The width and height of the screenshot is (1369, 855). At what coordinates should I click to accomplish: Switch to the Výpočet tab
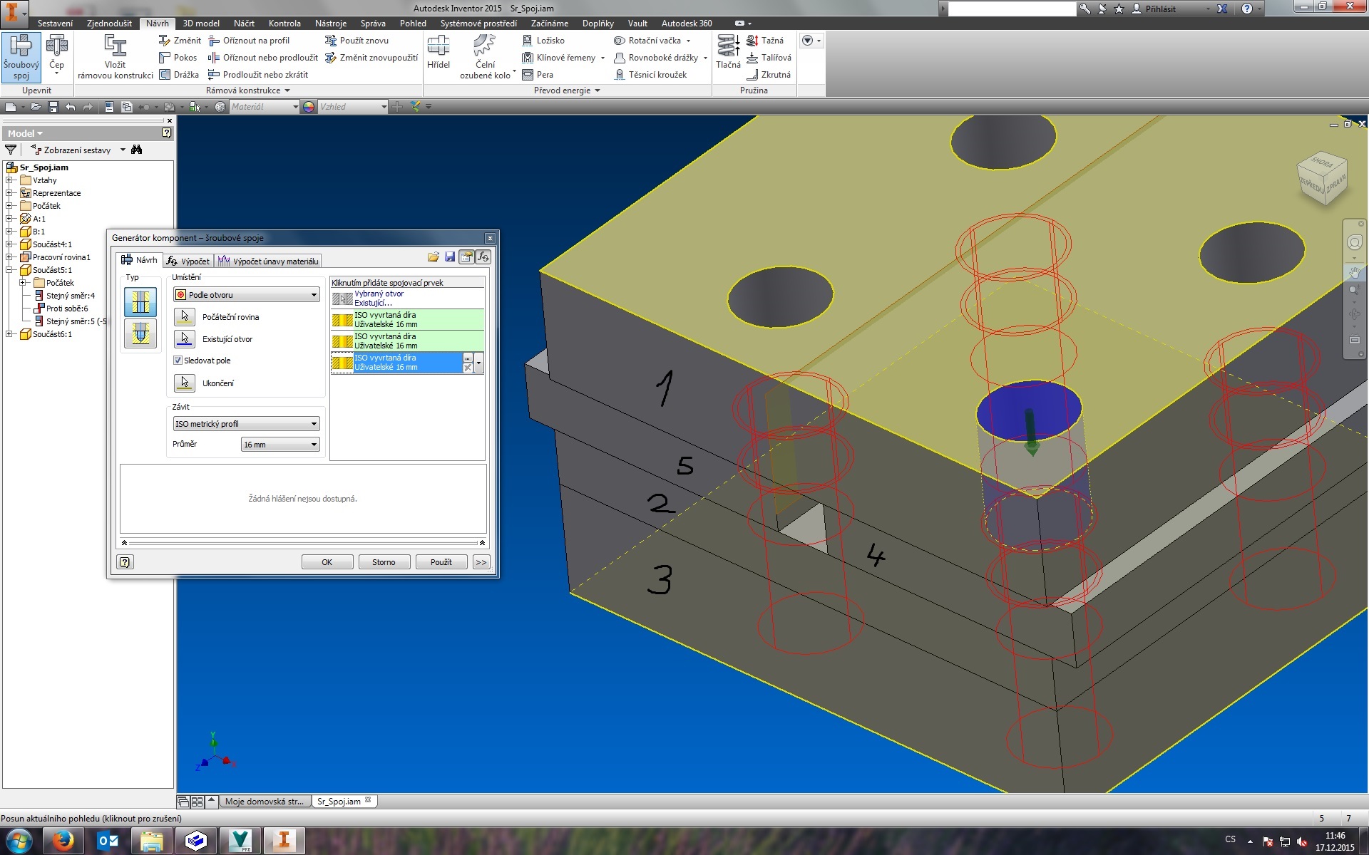(x=189, y=261)
